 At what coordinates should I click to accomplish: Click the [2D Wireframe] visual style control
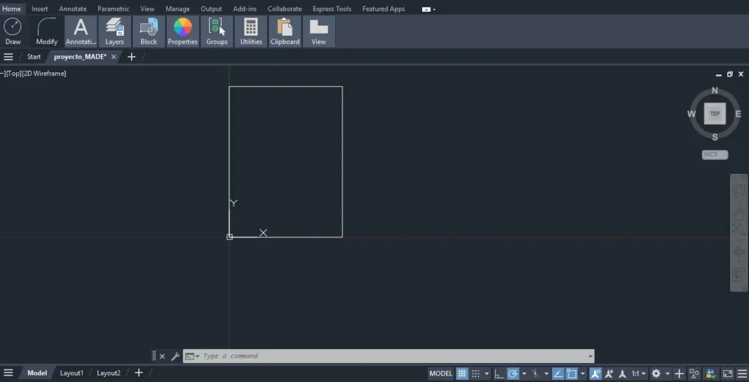(44, 74)
